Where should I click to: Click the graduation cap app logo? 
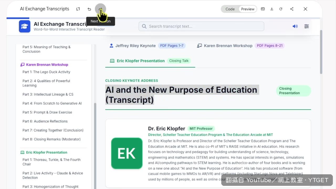[25, 26]
